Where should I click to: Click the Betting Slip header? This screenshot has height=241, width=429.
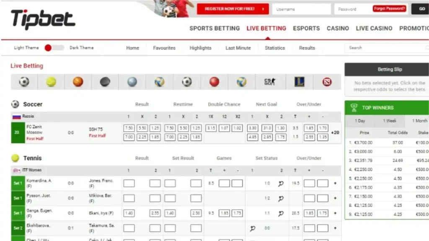387,69
